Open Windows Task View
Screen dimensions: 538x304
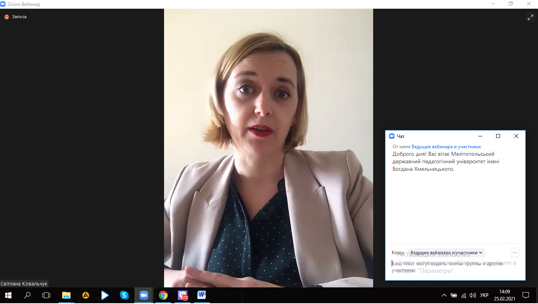tap(46, 295)
